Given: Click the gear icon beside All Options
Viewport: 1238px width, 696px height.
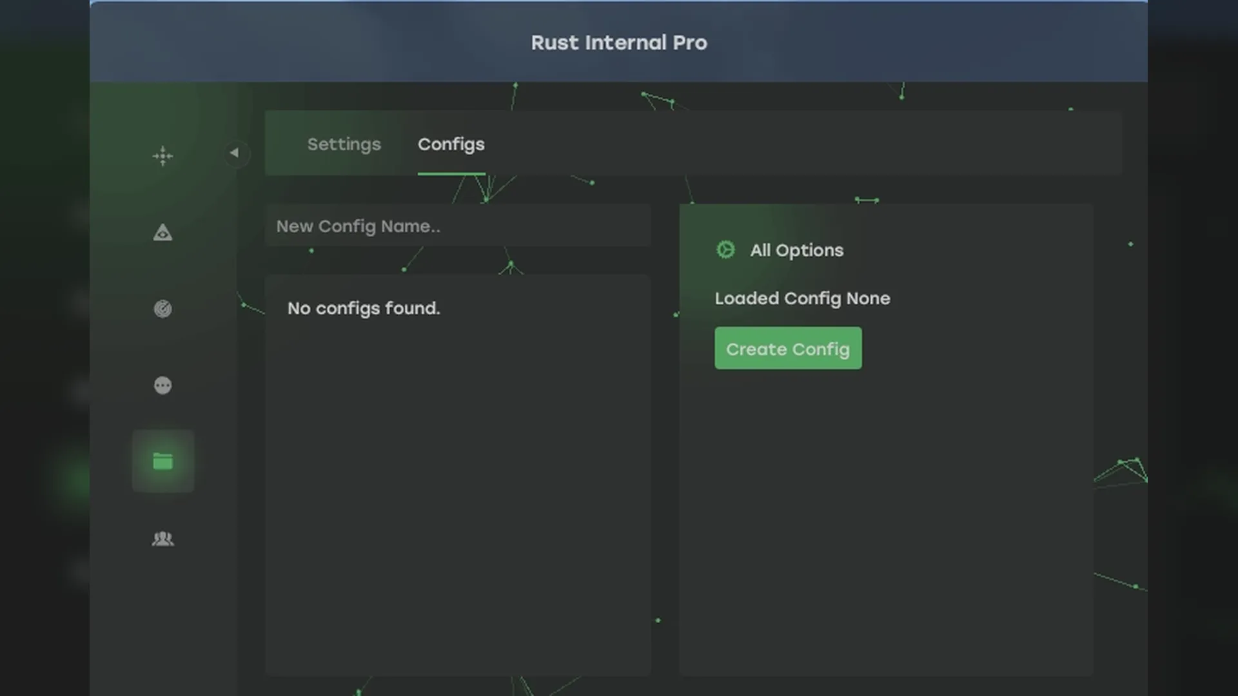Looking at the screenshot, I should (725, 250).
